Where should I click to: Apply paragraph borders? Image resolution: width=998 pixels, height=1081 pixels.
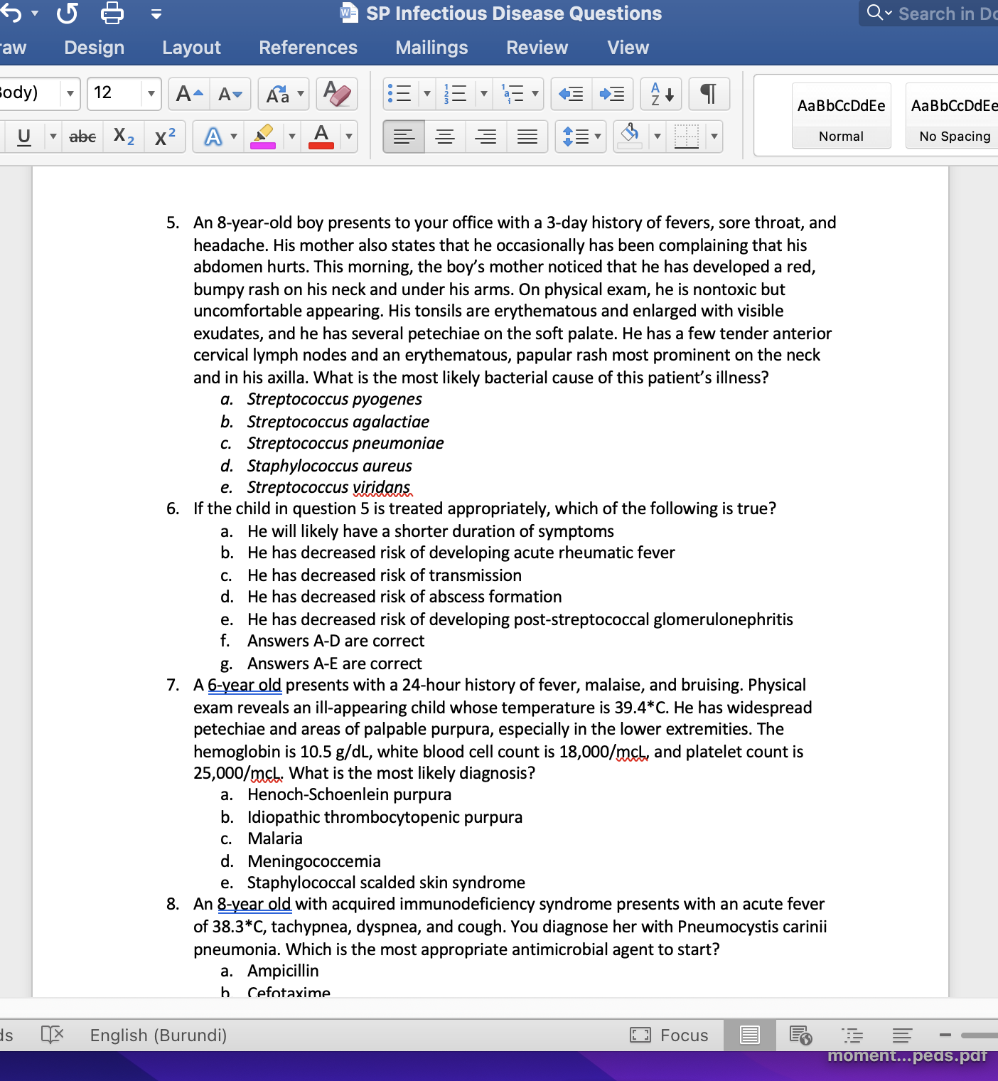point(687,137)
